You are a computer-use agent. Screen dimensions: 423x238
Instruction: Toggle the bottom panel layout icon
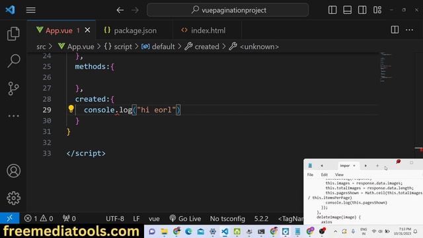(347, 10)
